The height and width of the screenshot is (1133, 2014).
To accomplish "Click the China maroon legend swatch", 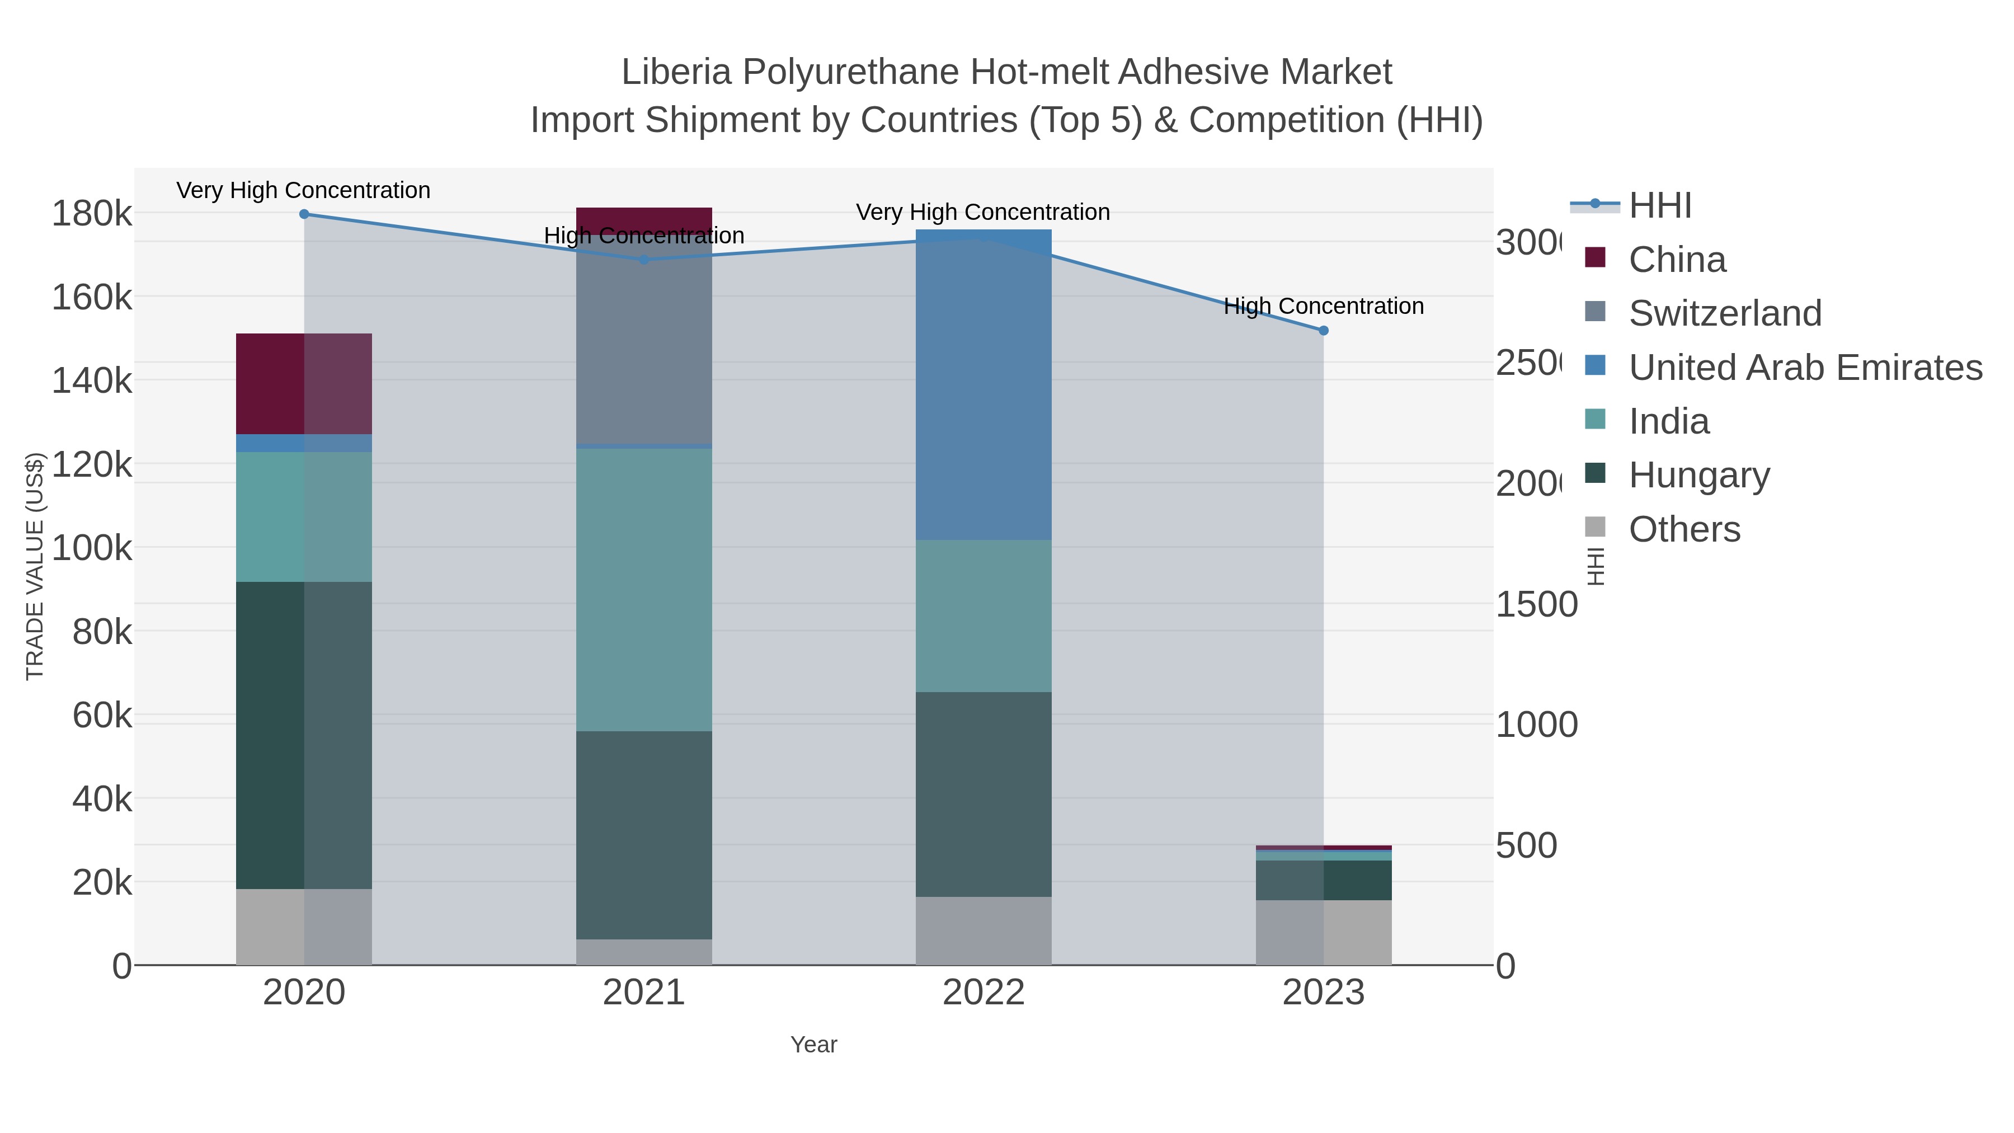I will (1595, 257).
